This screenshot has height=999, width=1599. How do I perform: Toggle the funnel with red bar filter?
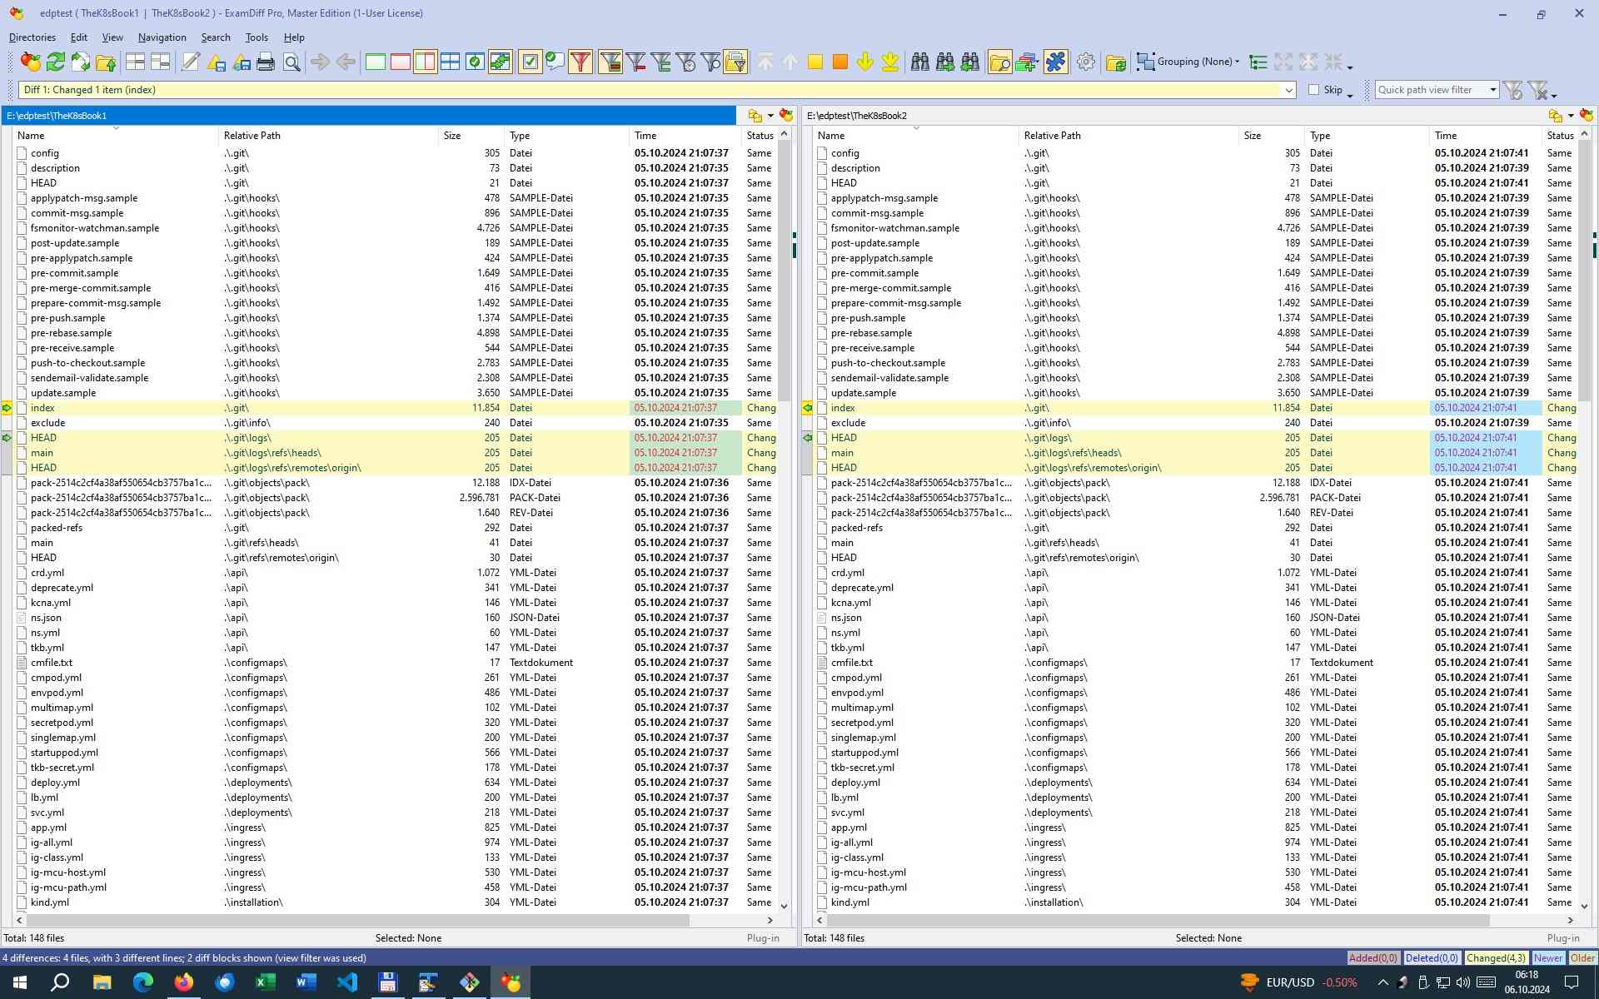coord(635,62)
